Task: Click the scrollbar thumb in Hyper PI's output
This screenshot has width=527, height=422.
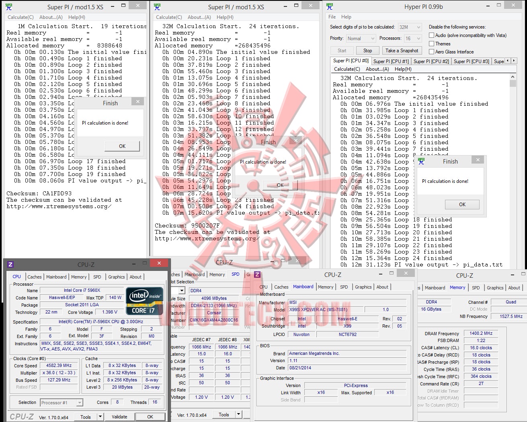Action: pos(513,84)
